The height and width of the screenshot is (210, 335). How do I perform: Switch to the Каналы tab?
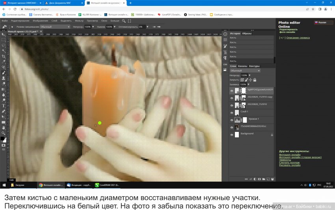pos(242,66)
